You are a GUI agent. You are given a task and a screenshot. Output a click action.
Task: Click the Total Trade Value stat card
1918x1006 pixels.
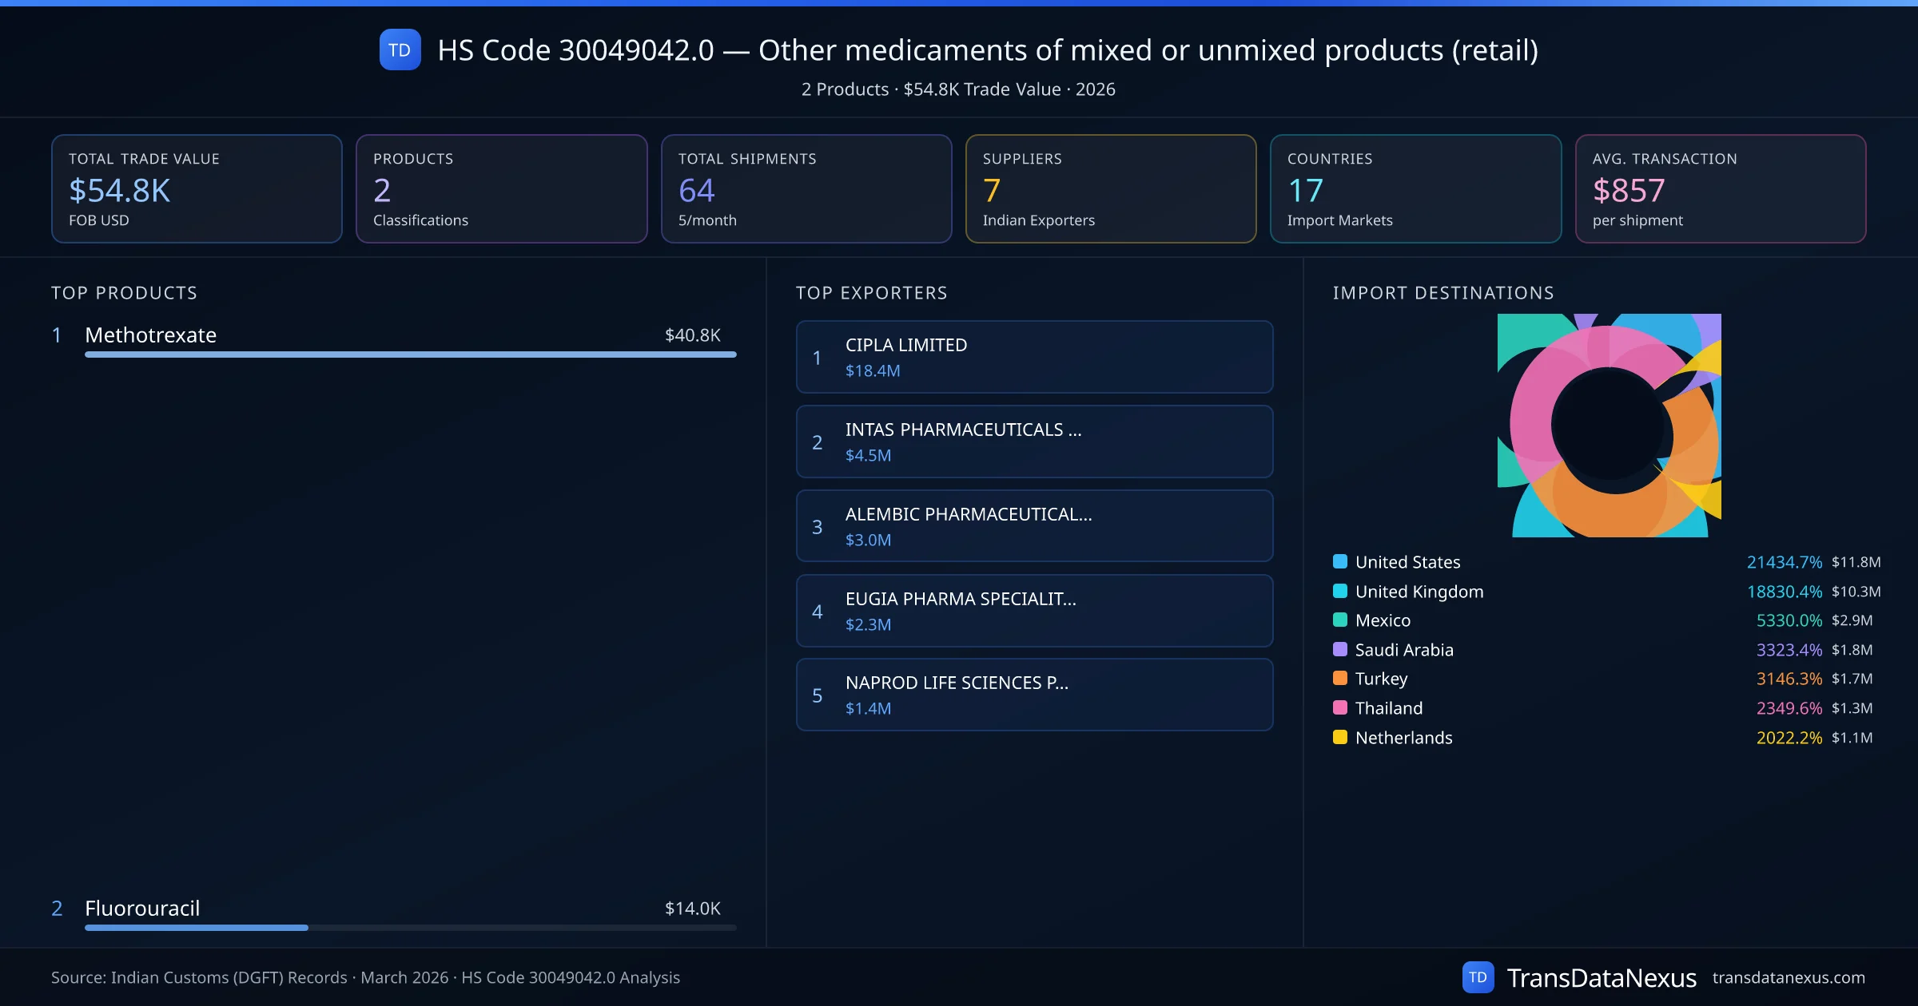[x=197, y=188]
